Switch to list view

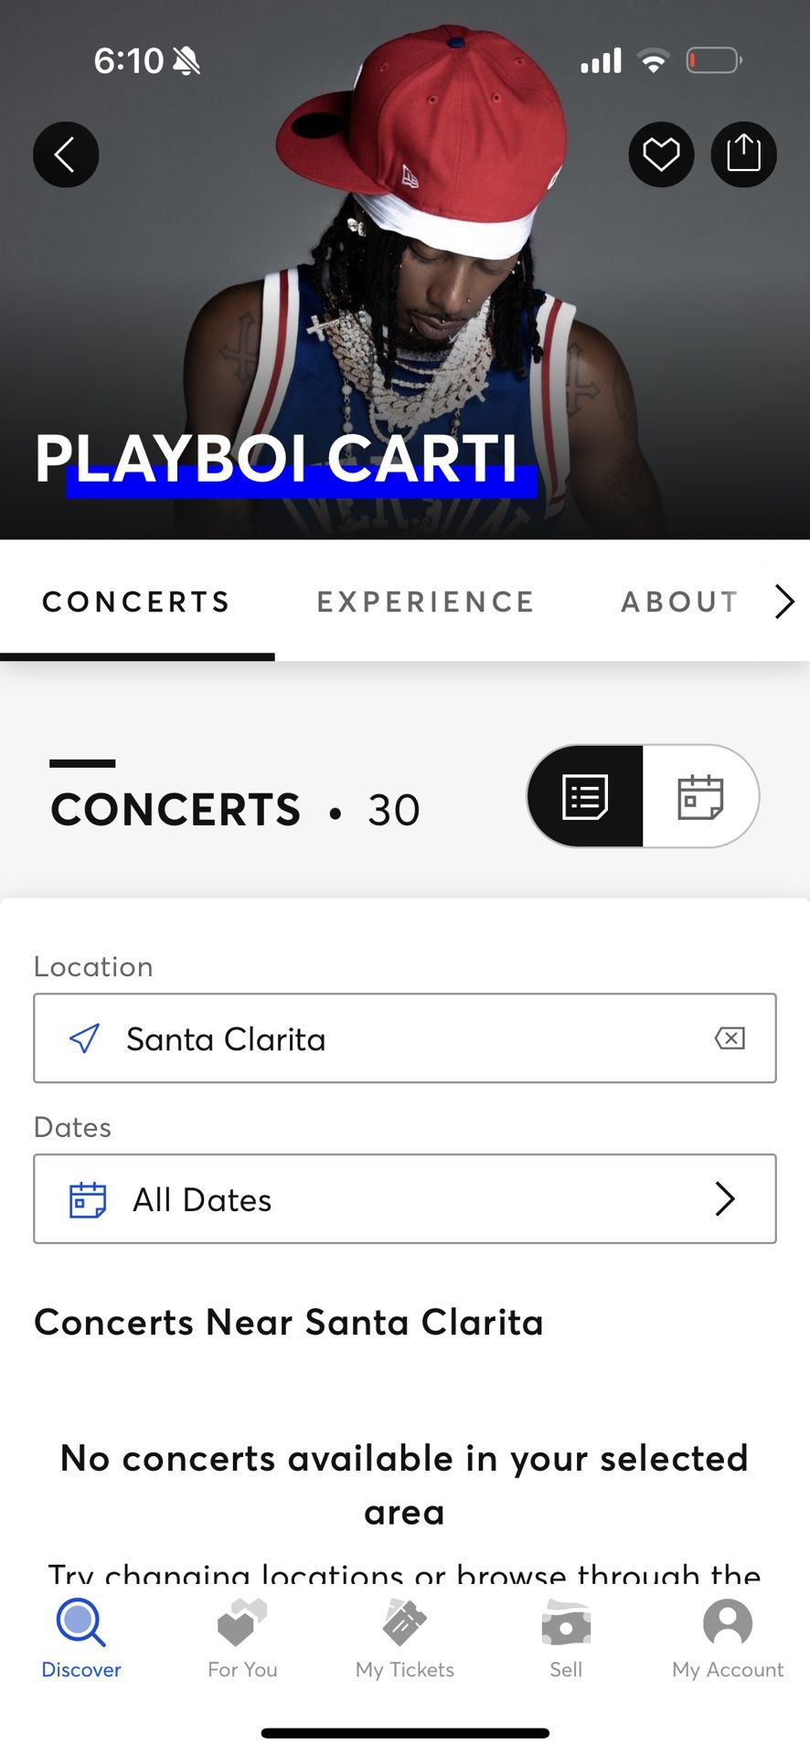tap(586, 796)
